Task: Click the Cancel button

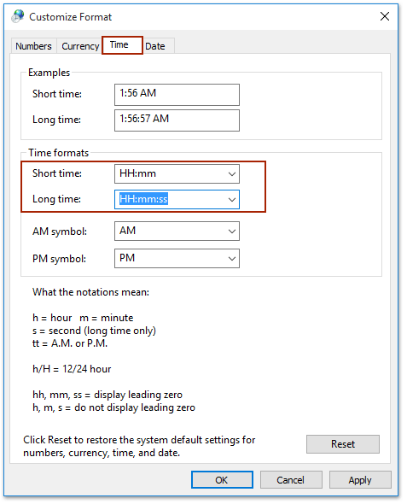Action: click(x=291, y=480)
